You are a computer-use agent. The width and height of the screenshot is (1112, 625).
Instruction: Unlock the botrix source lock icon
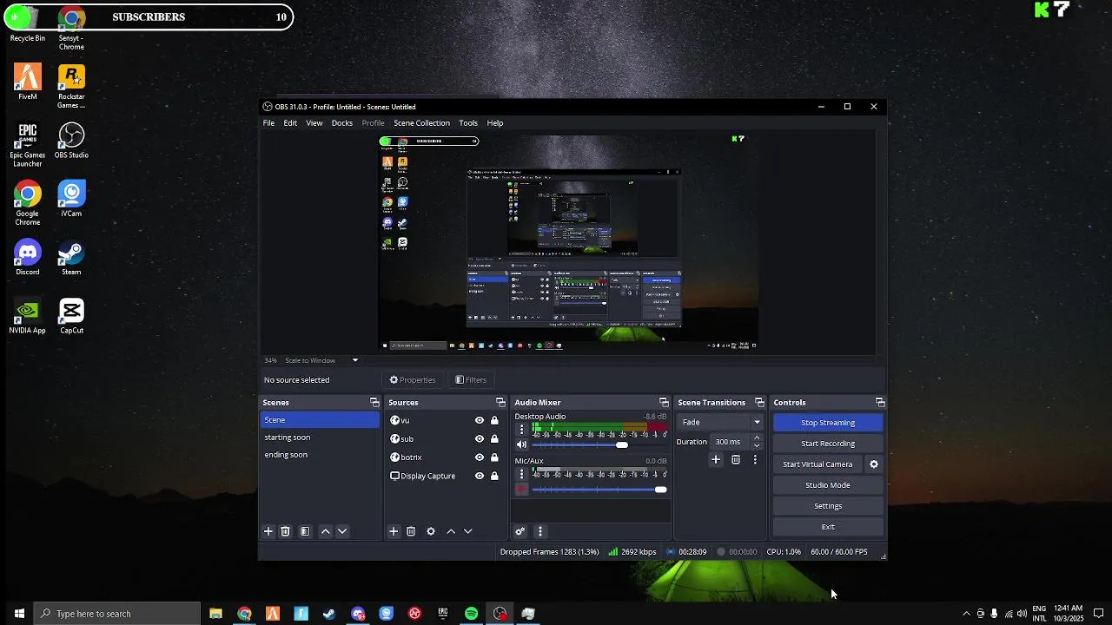[494, 457]
